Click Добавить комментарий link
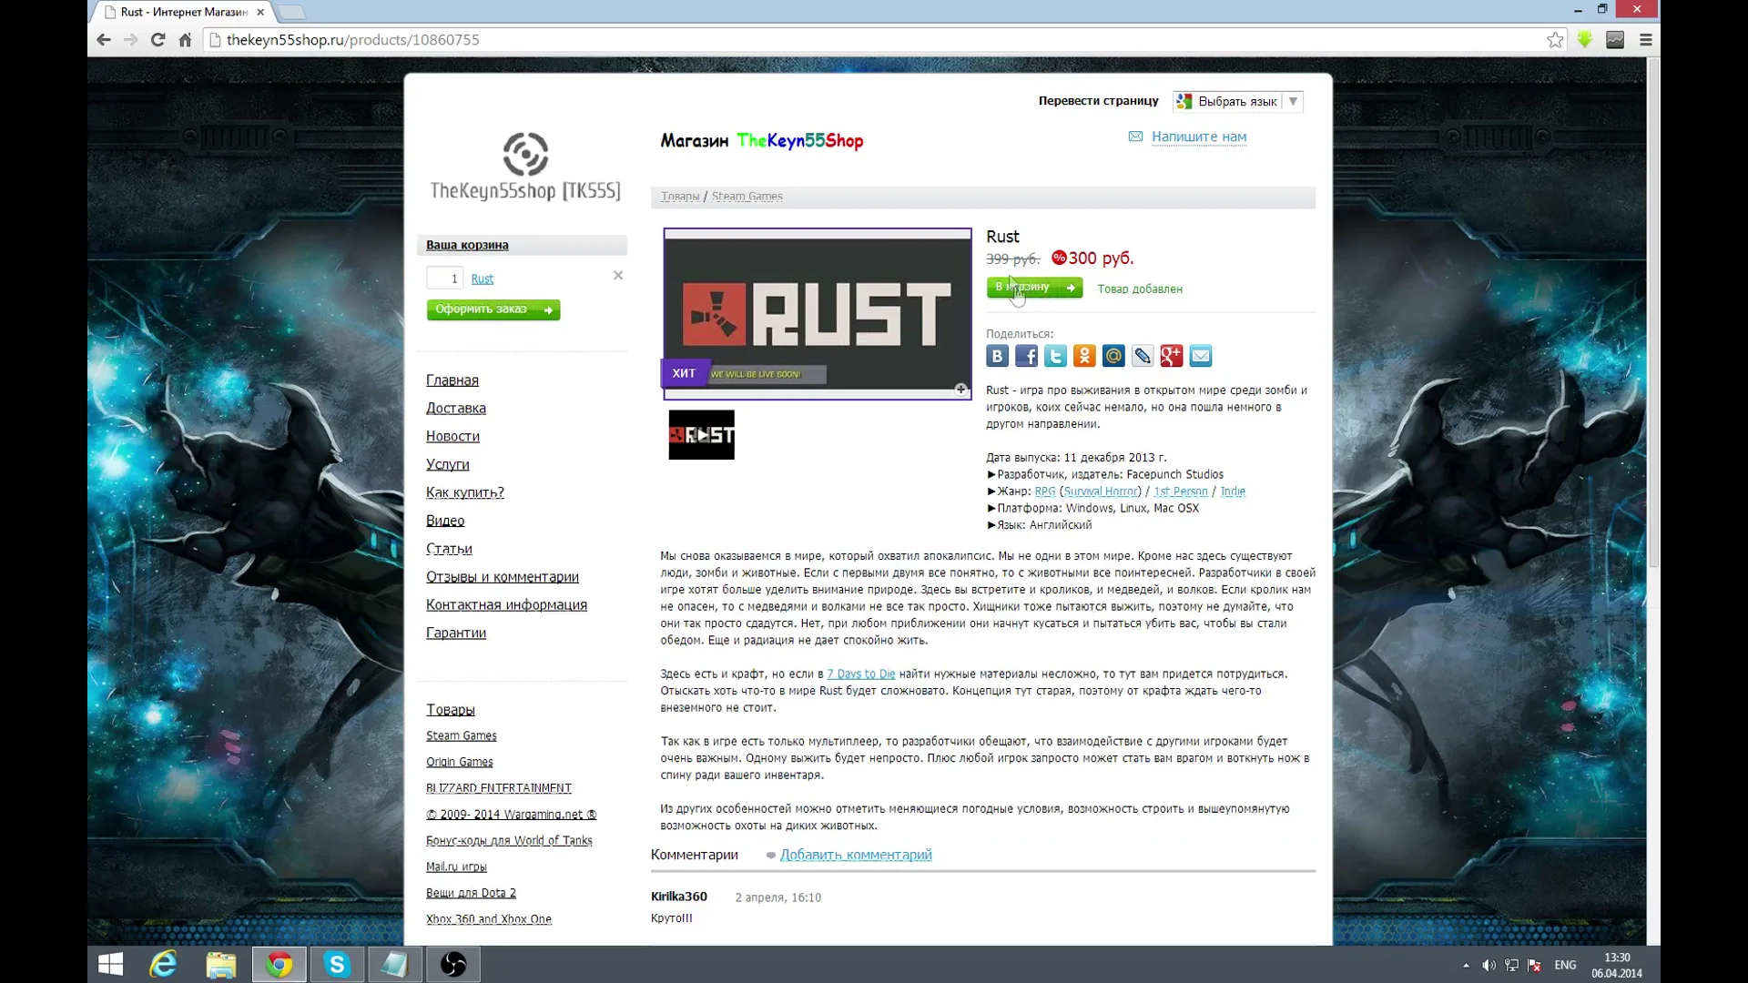 (856, 855)
